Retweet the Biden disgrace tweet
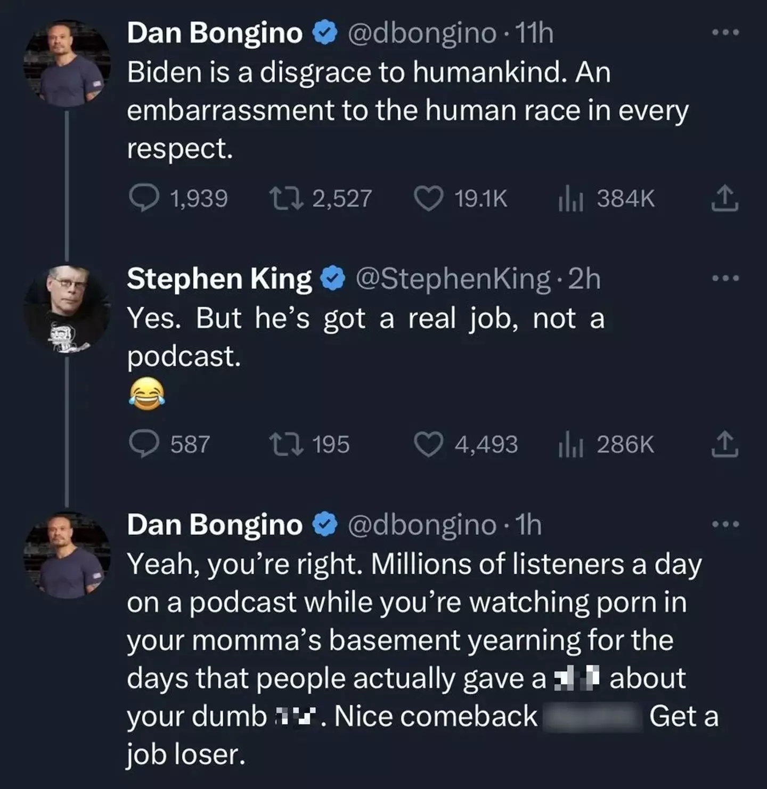This screenshot has height=789, width=767. 286,198
